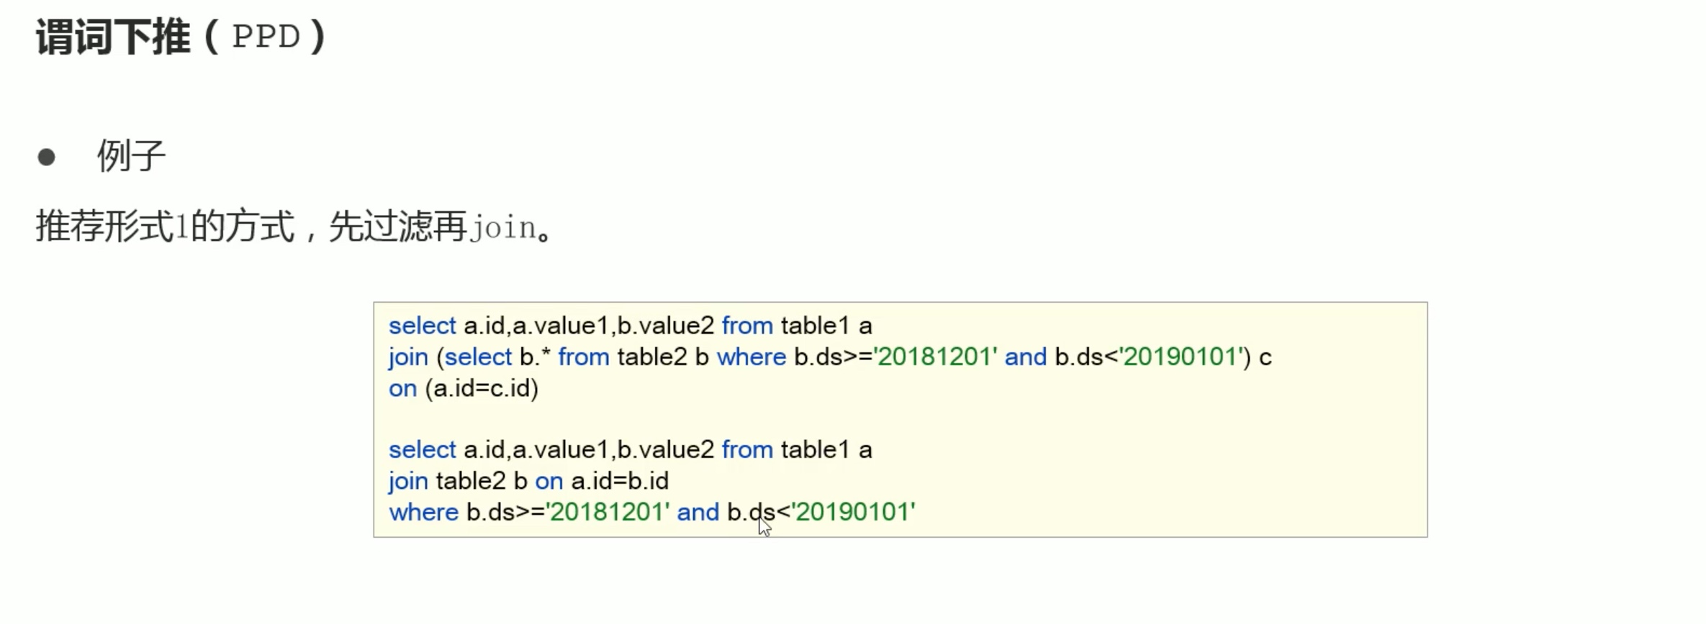Click the slide title 谓词下推（PPD）
Screen dimensions: 1706x624
(182, 37)
